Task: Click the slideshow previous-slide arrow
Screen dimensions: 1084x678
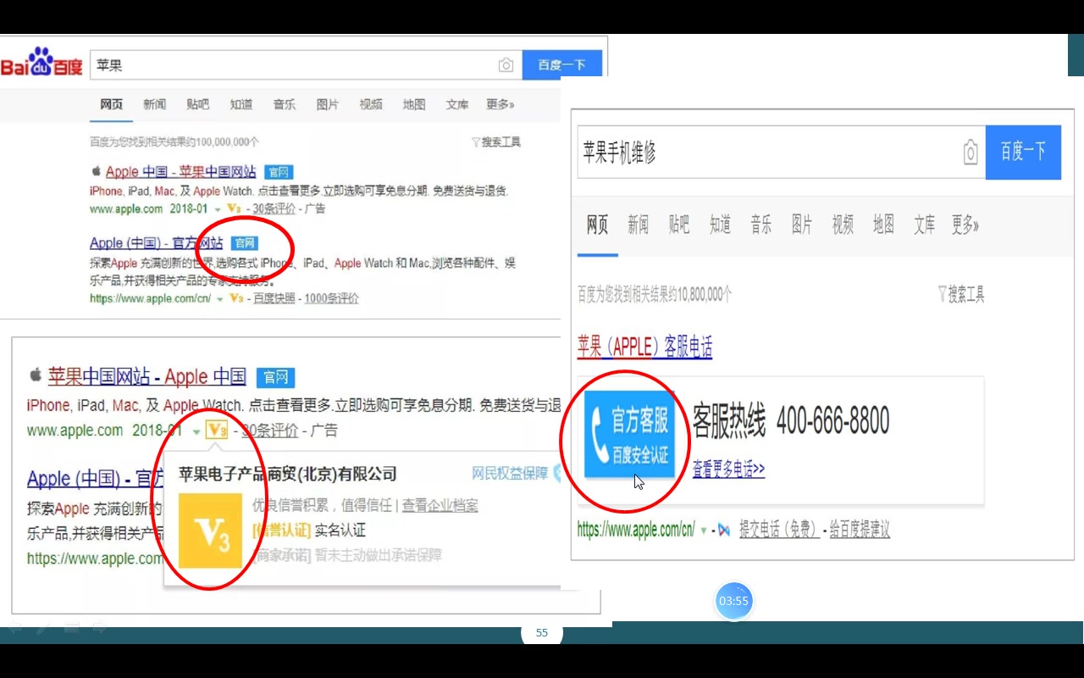Action: 14,628
